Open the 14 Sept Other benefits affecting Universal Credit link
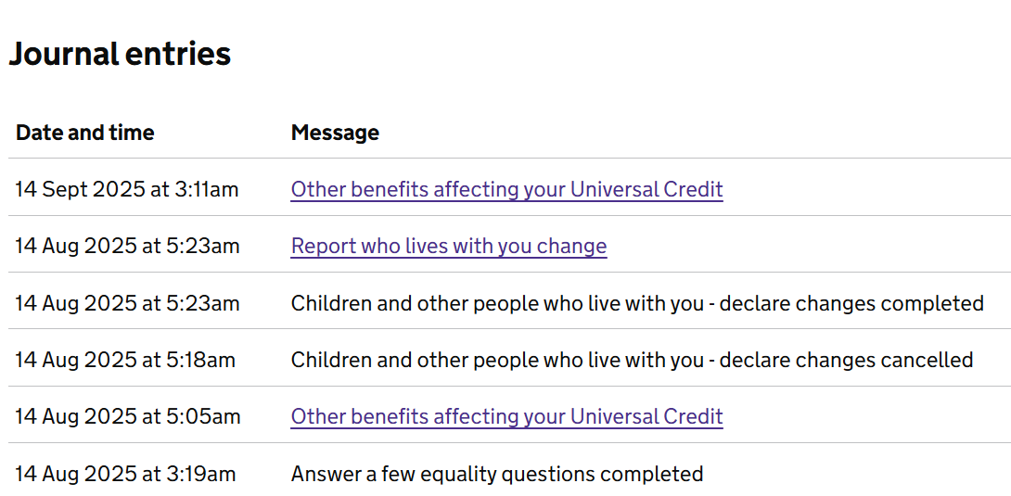Image resolution: width=1011 pixels, height=496 pixels. 506,189
